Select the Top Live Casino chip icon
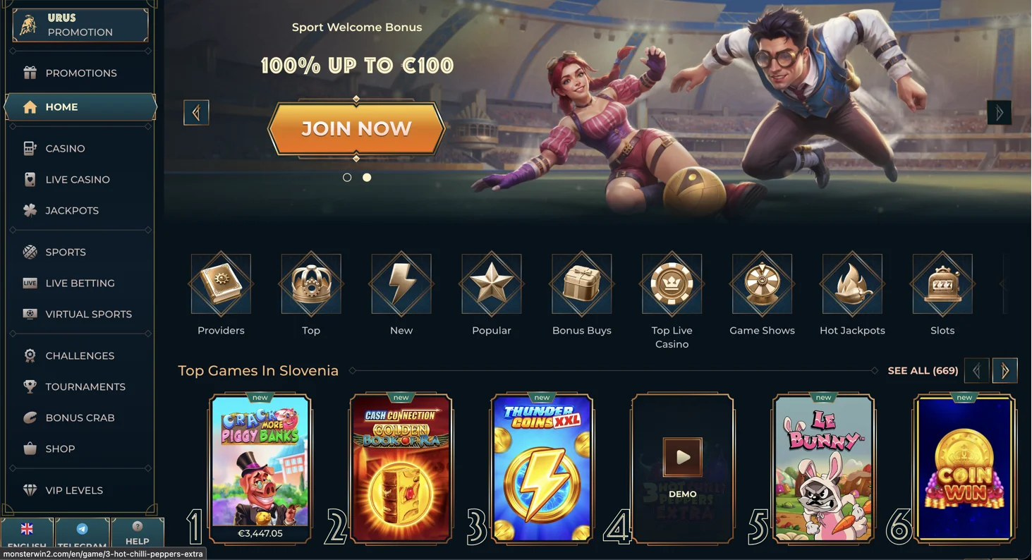The width and height of the screenshot is (1032, 560). 672,284
